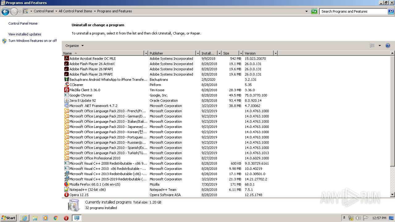Click the change view icon
Image resolution: width=395 pixels, height=222 pixels.
372,46
